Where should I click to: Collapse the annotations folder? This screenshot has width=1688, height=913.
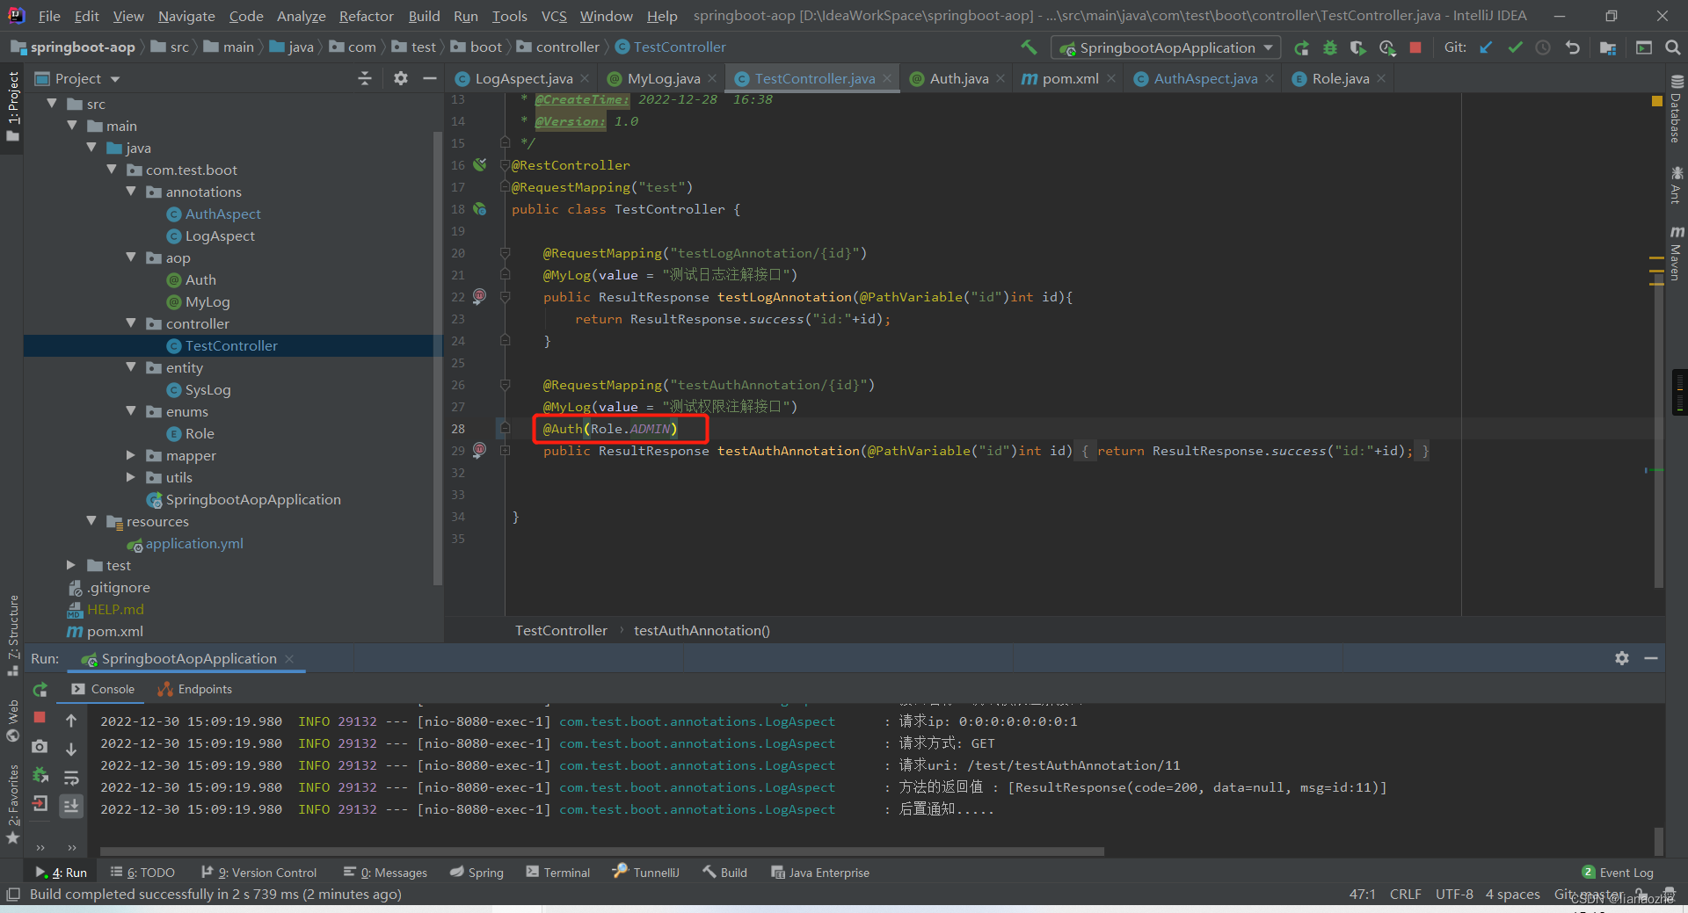(x=131, y=192)
